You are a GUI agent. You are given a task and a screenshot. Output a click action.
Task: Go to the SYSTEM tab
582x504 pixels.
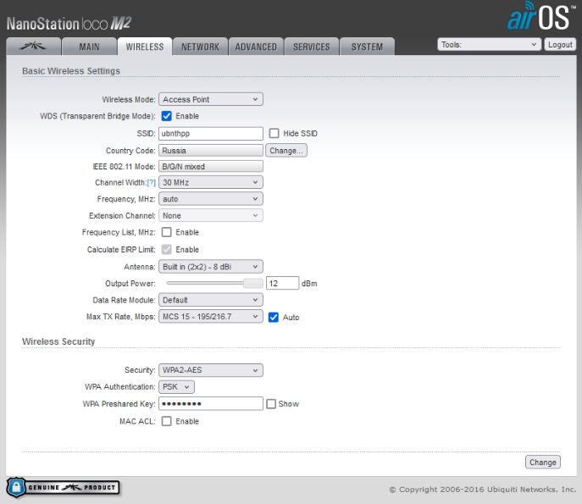tap(367, 47)
